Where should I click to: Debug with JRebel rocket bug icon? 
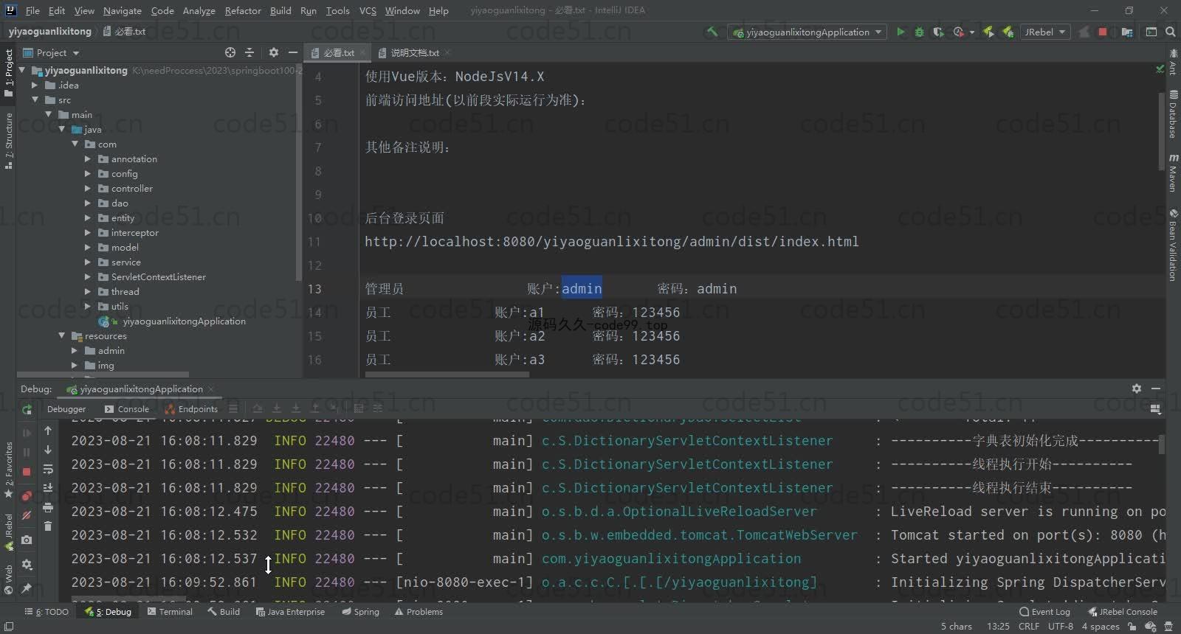coord(1007,32)
